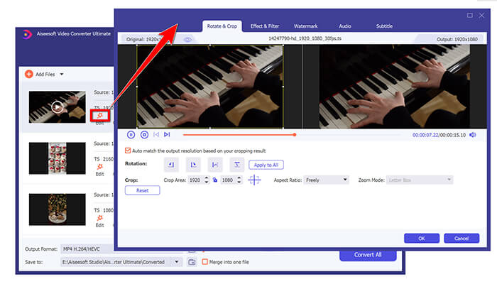The height and width of the screenshot is (294, 497).
Task: Rotate the video right 90 degrees
Action: 193,165
